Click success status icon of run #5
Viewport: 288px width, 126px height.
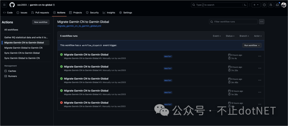point(61,54)
